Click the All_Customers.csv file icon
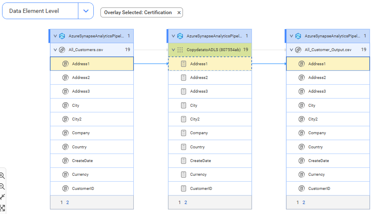This screenshot has width=378, height=214. click(62, 50)
